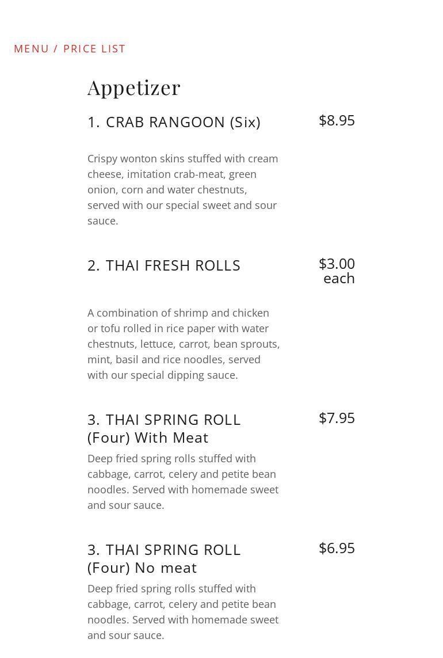Click the '(Four) With Meat' subtitle line
Screen dimensions: 443x658
(x=148, y=438)
